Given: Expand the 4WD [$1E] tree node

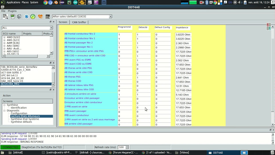Looking at the screenshot, I should click(x=4, y=37).
